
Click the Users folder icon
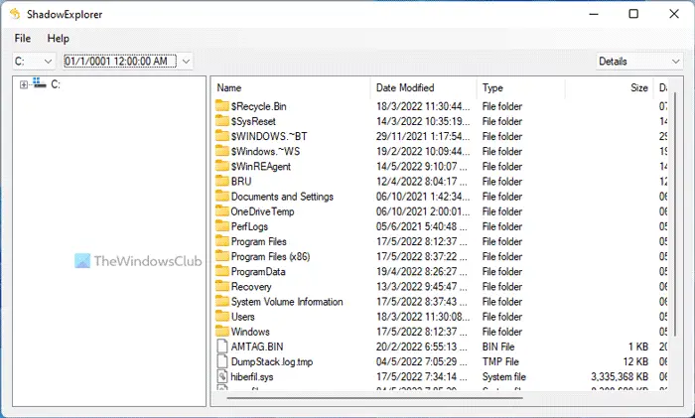coord(222,317)
